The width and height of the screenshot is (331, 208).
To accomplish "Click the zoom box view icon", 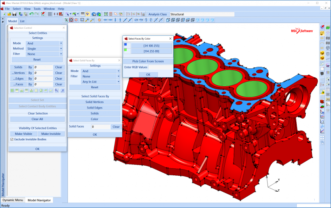I will 81,20.
